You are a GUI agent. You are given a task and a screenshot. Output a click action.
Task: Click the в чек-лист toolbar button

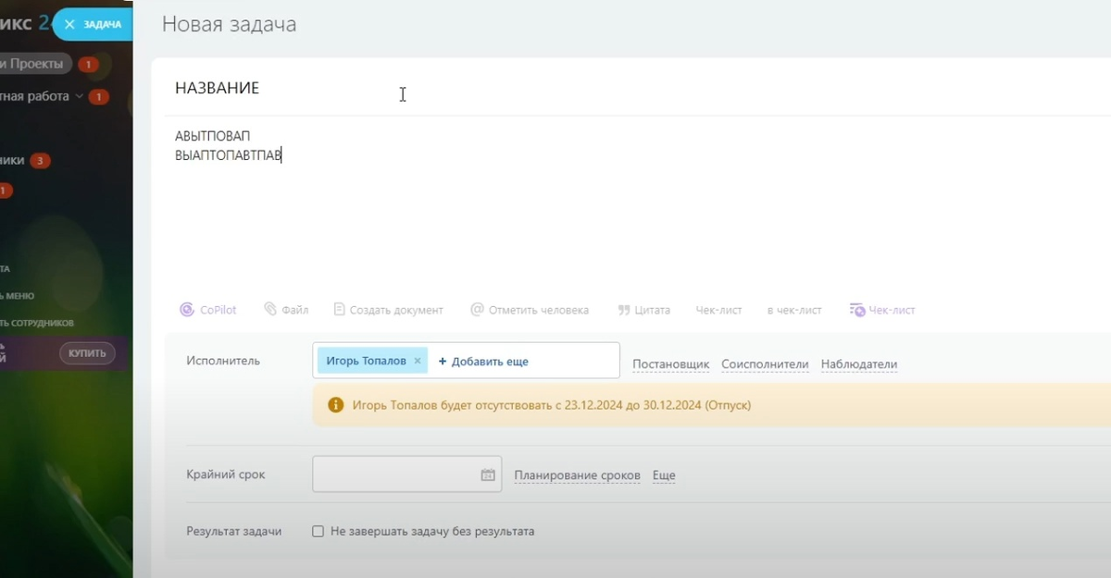794,310
